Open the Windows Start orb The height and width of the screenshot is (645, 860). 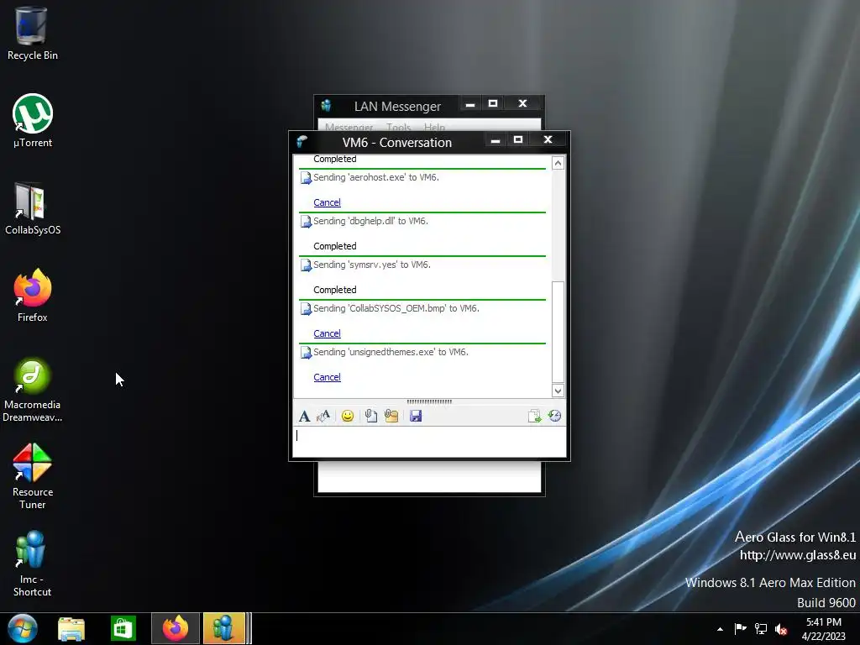23,628
